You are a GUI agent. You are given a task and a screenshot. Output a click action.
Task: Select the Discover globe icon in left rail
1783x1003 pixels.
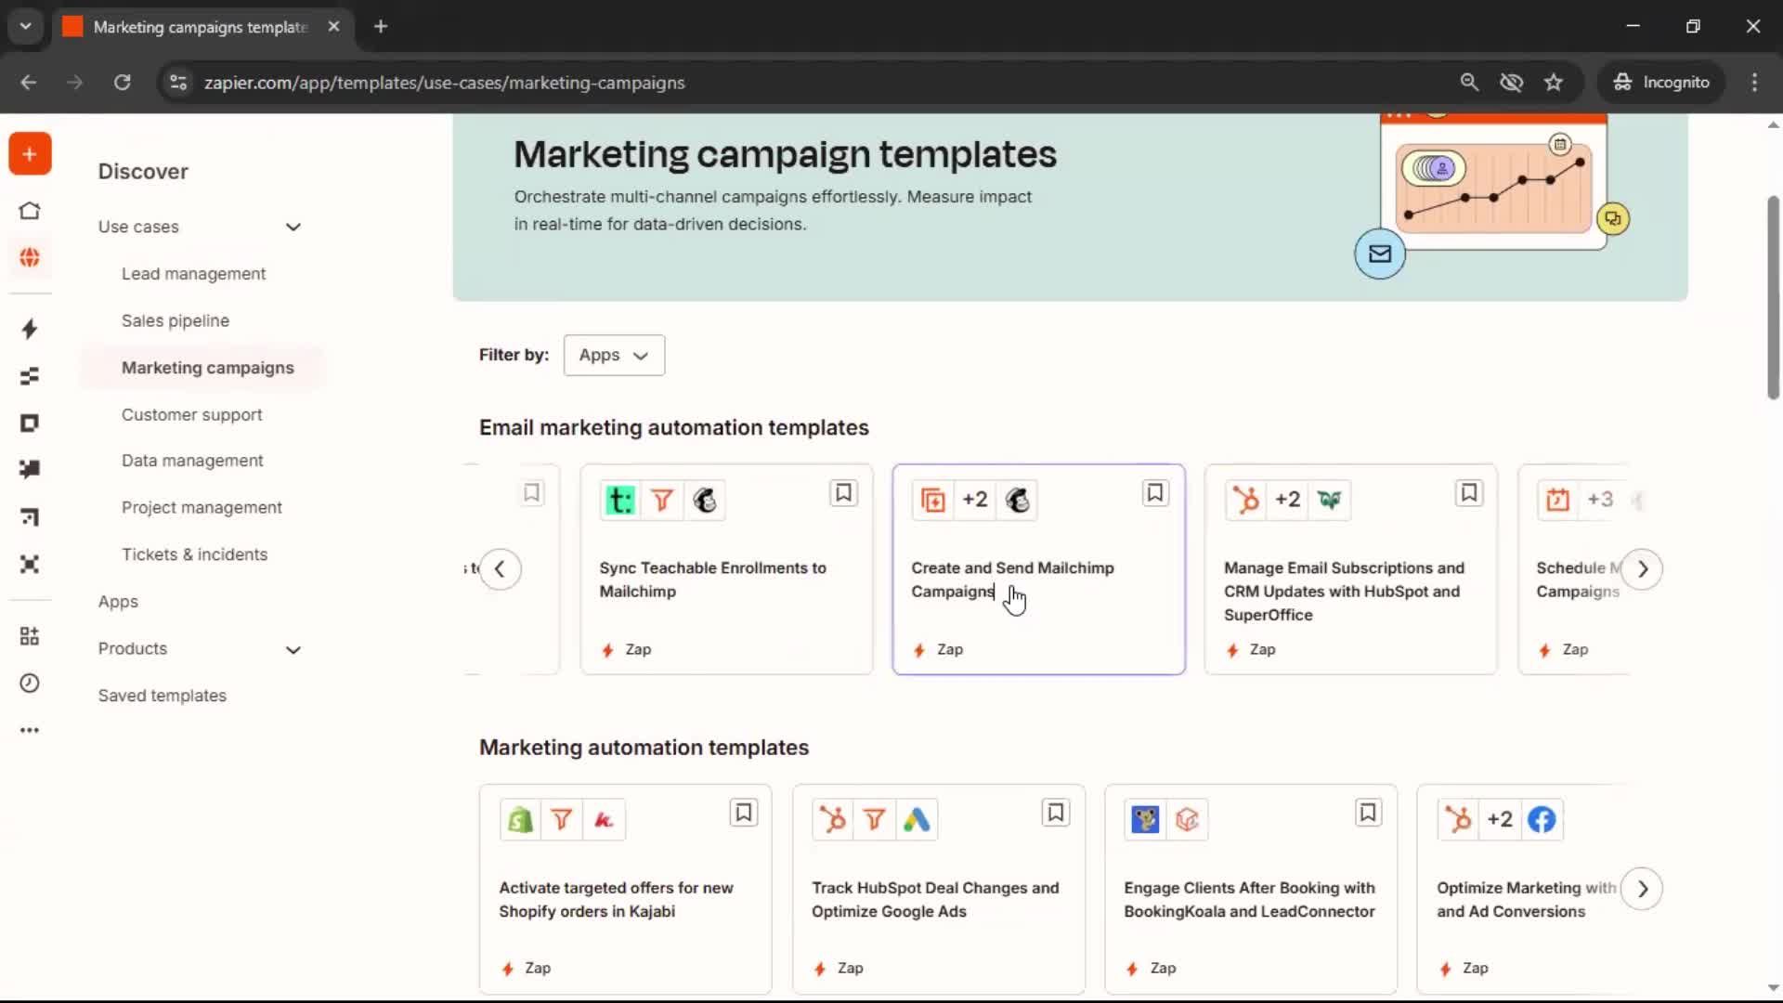pyautogui.click(x=30, y=257)
